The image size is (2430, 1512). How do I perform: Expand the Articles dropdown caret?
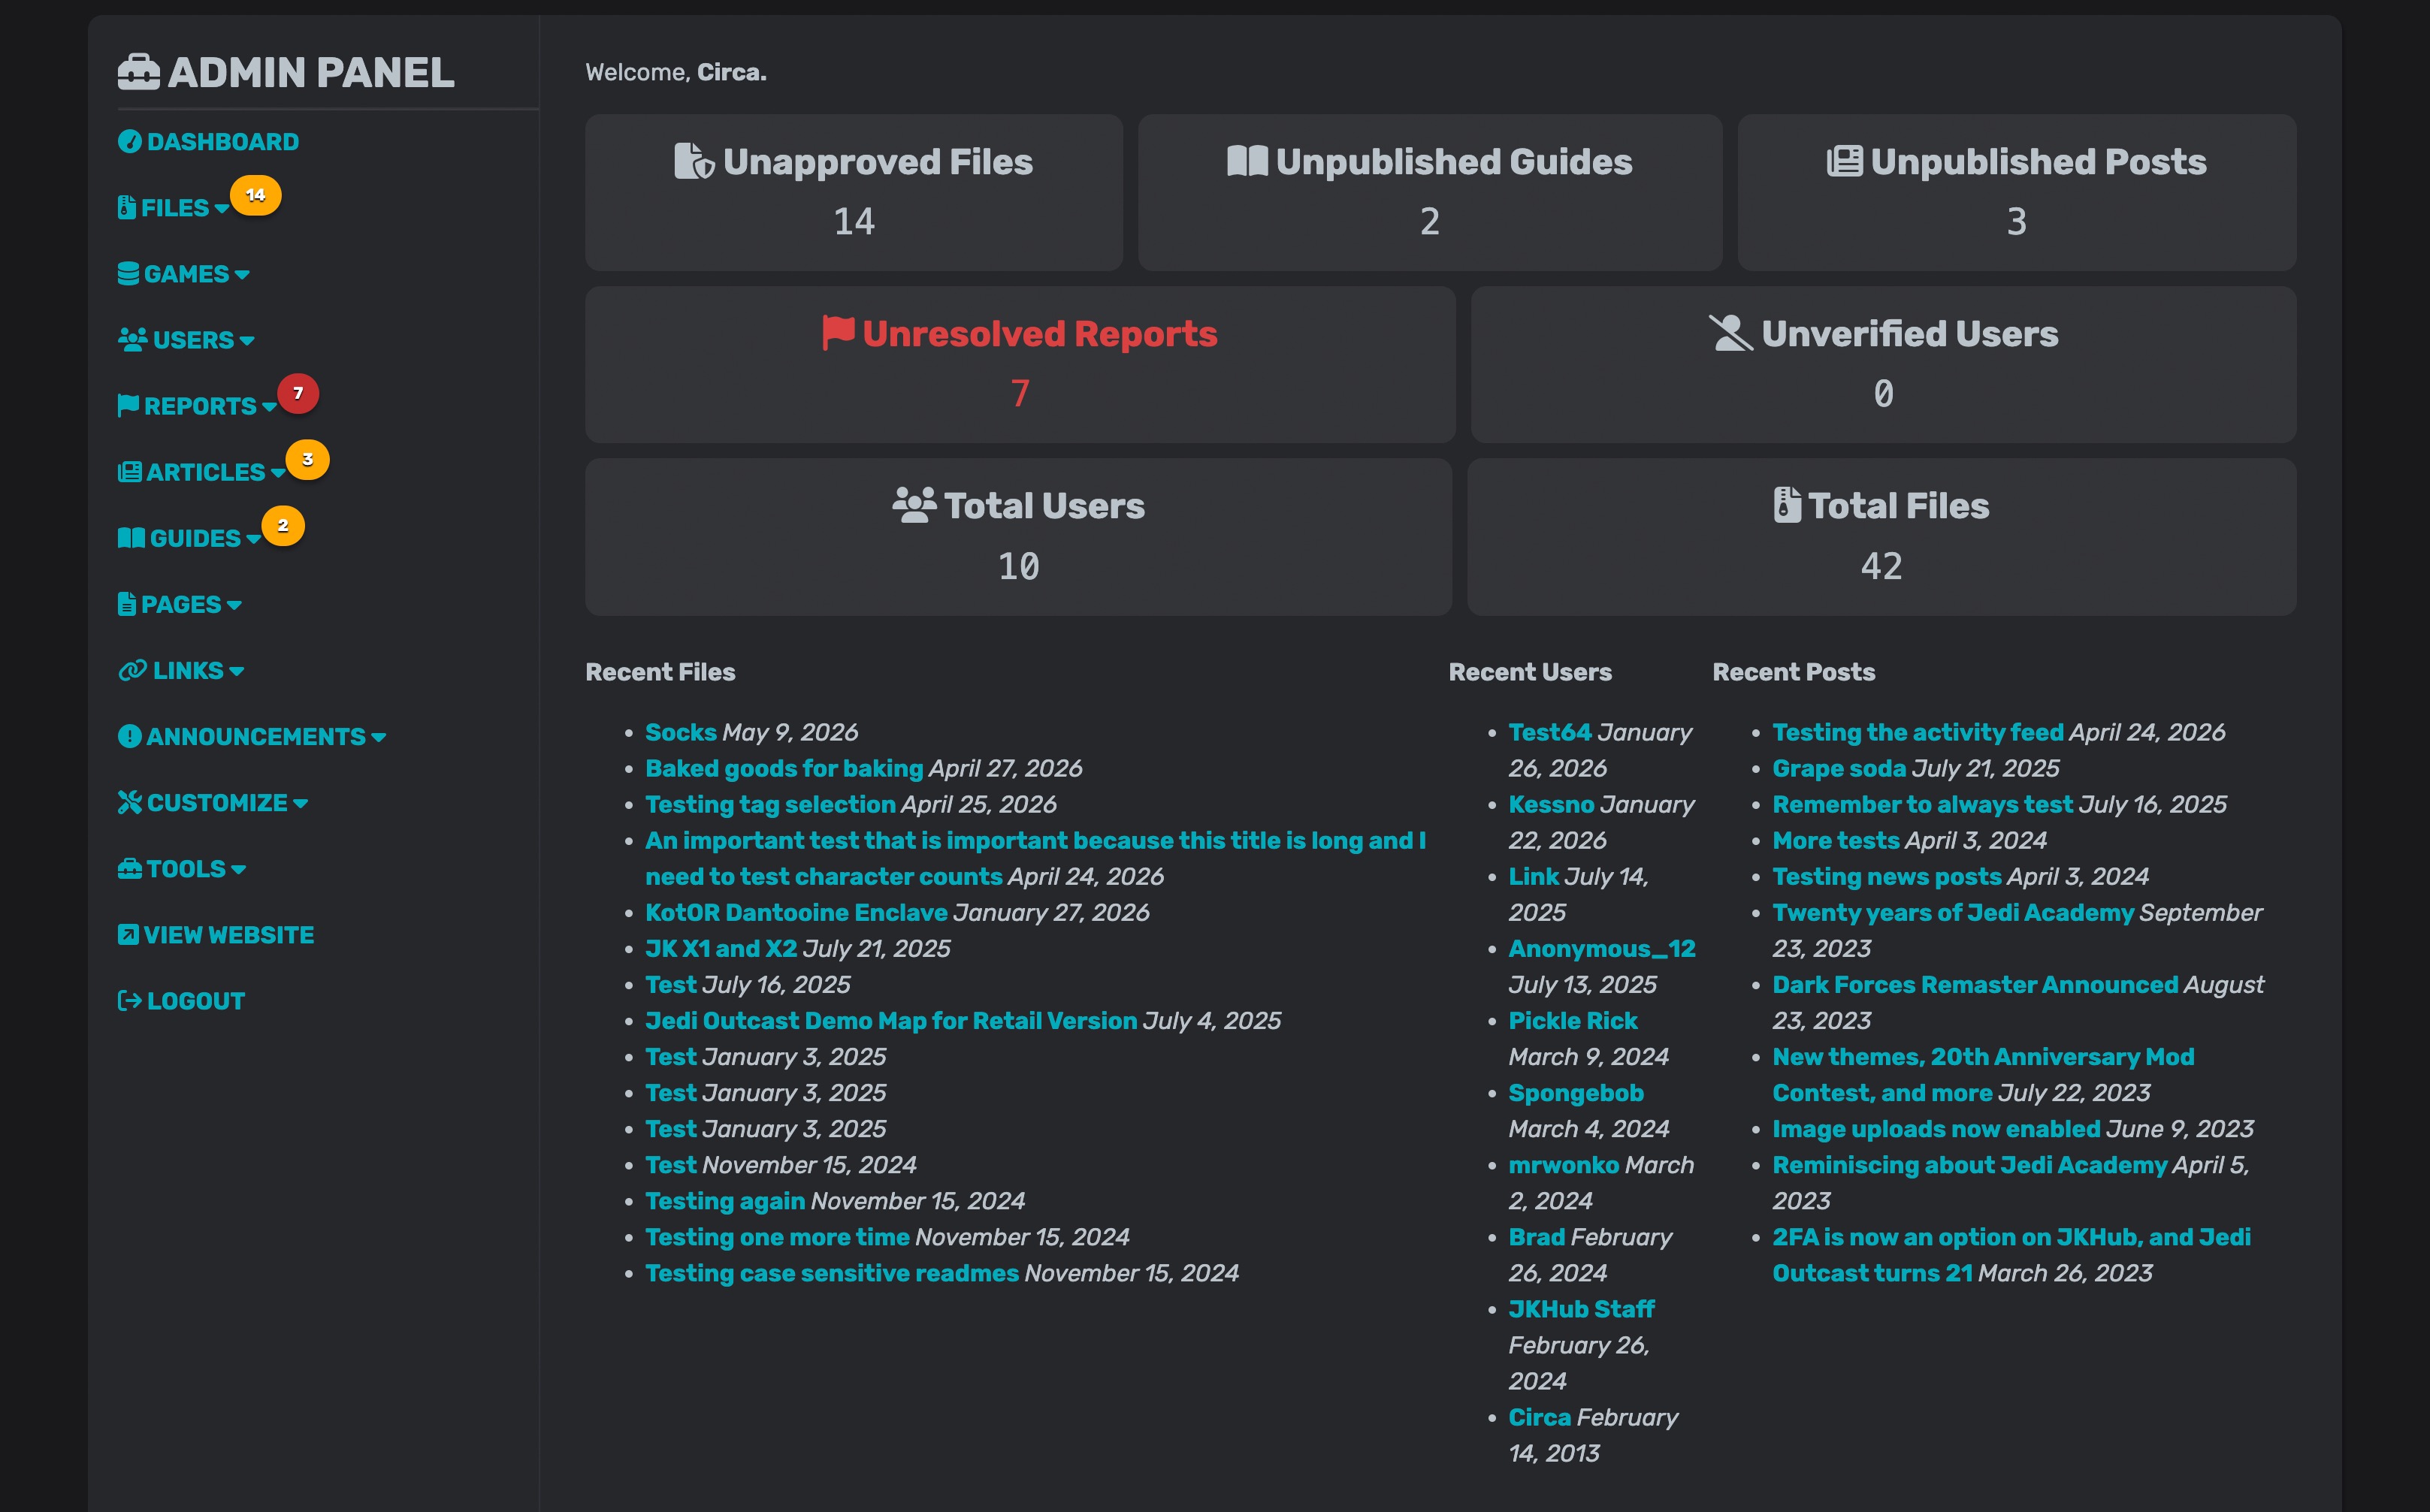277,472
